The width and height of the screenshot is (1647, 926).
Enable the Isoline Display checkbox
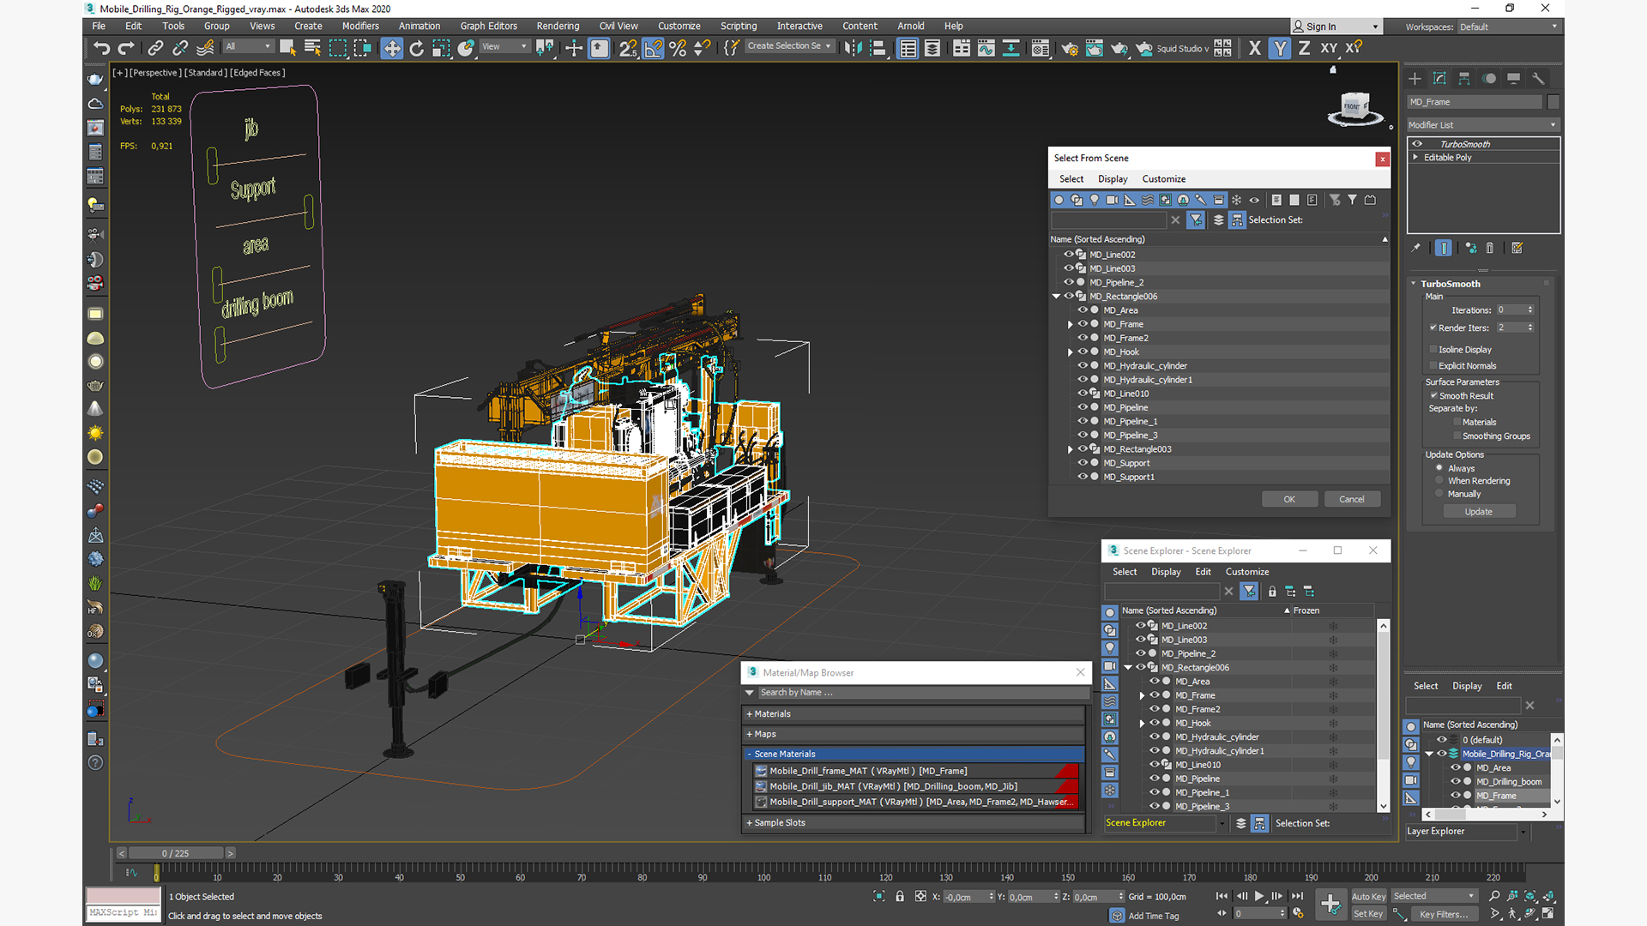1433,349
